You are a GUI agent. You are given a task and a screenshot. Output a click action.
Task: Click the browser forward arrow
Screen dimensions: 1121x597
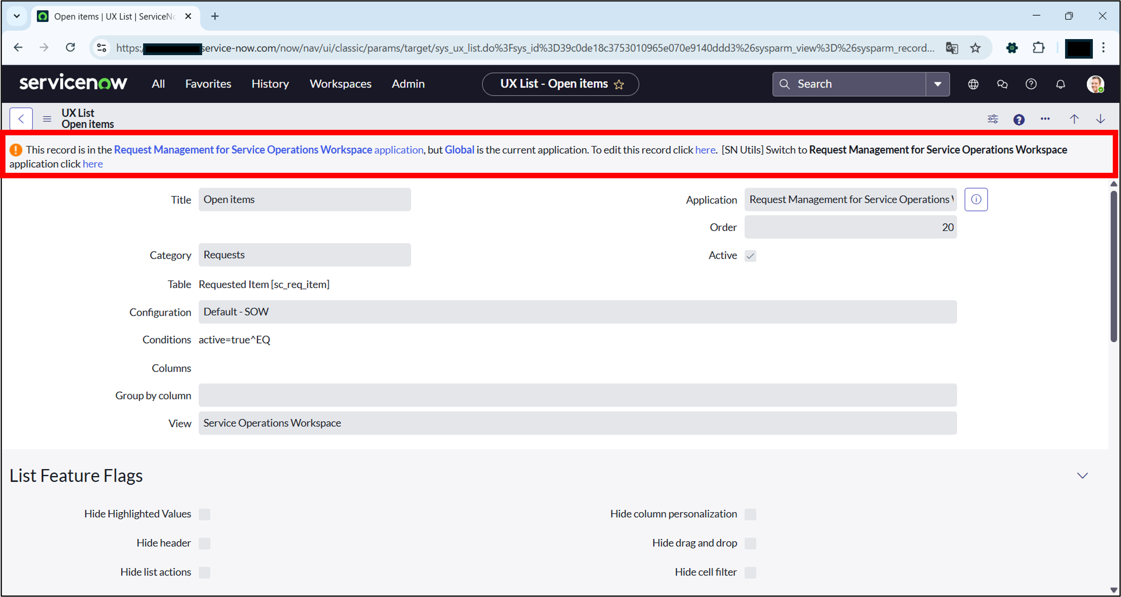[44, 47]
